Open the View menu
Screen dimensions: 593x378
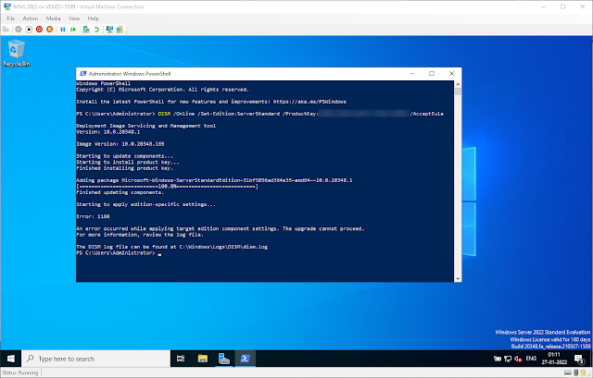click(x=74, y=18)
